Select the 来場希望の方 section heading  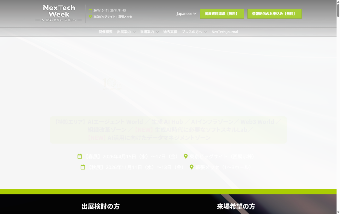pos(236,206)
